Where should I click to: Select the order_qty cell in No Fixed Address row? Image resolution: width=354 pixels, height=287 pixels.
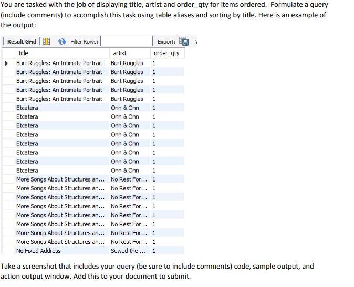tap(168, 251)
